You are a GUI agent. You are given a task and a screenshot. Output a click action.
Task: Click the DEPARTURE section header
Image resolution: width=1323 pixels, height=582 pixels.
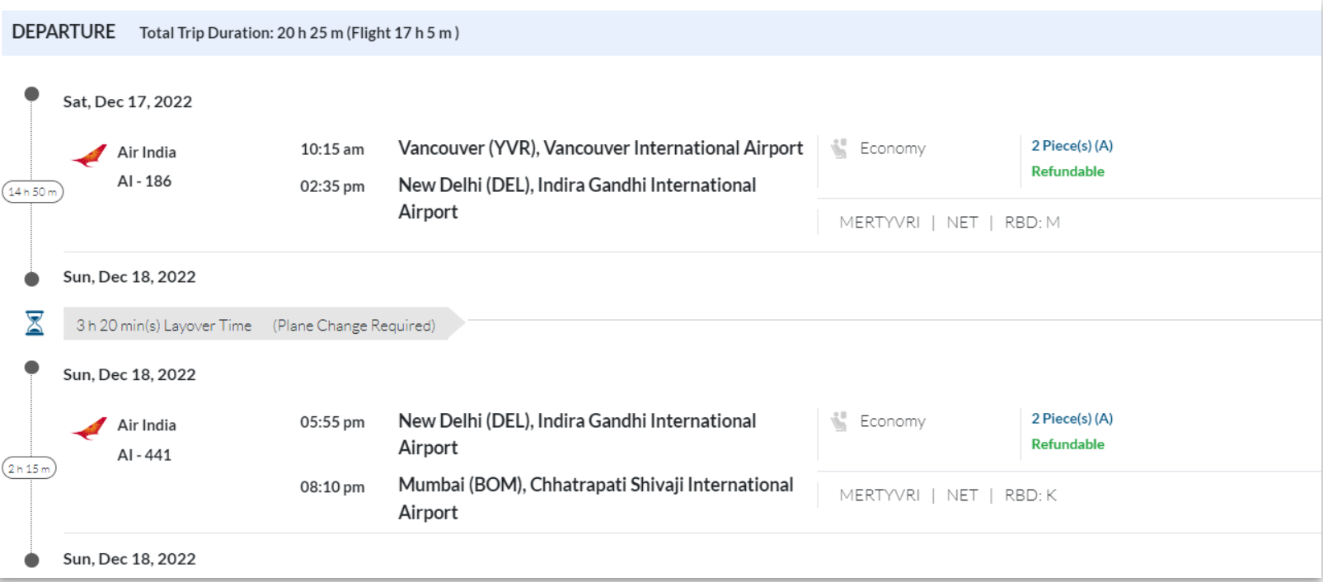point(63,32)
